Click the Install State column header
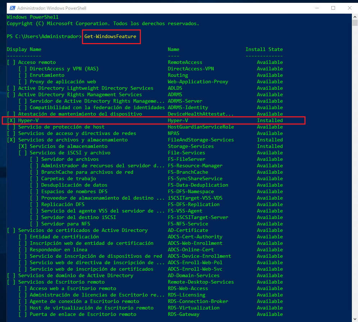 coord(264,49)
